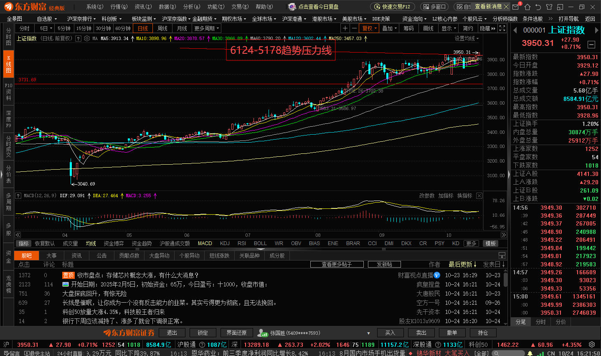Viewport: 601px width, 356px height.
Task: Open the mail inbox envelope icon
Action: coord(516,7)
